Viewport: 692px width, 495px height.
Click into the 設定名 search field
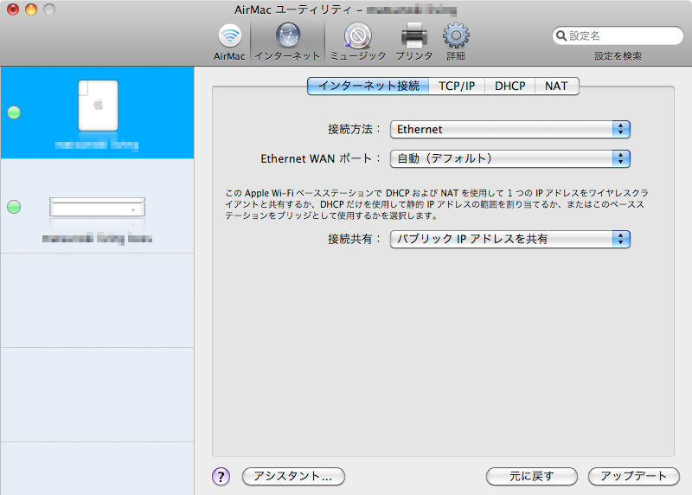(x=623, y=36)
